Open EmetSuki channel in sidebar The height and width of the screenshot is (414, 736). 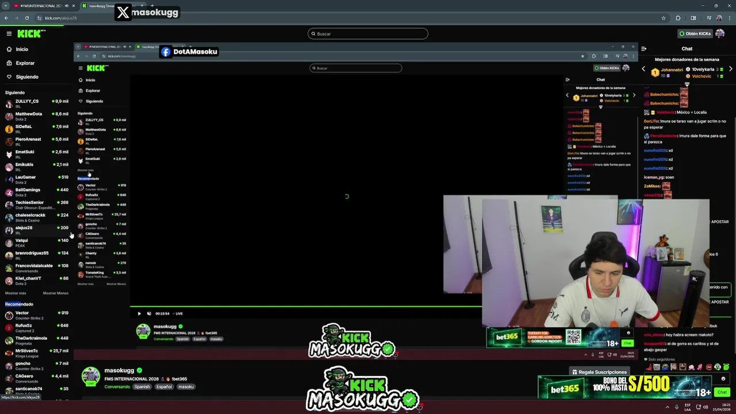pos(37,154)
